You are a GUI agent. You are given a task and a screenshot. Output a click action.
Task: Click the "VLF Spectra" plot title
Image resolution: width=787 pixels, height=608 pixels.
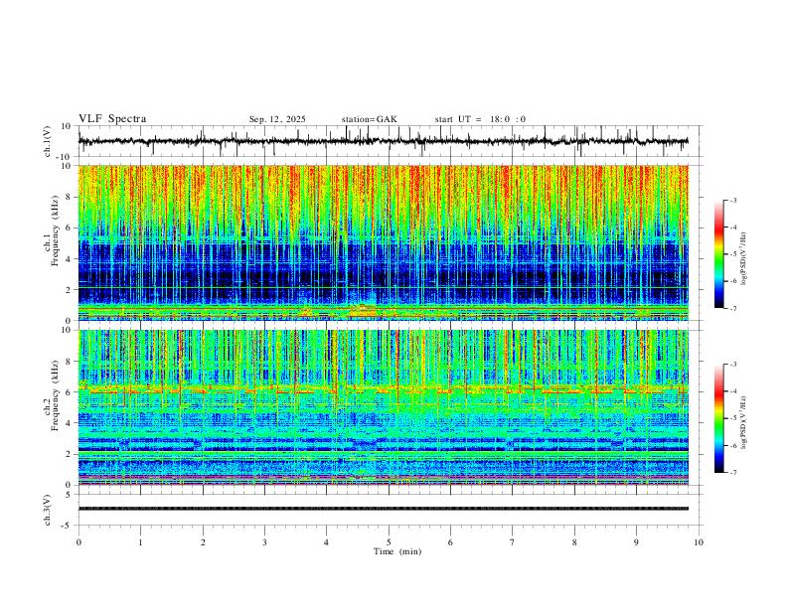pos(112,119)
